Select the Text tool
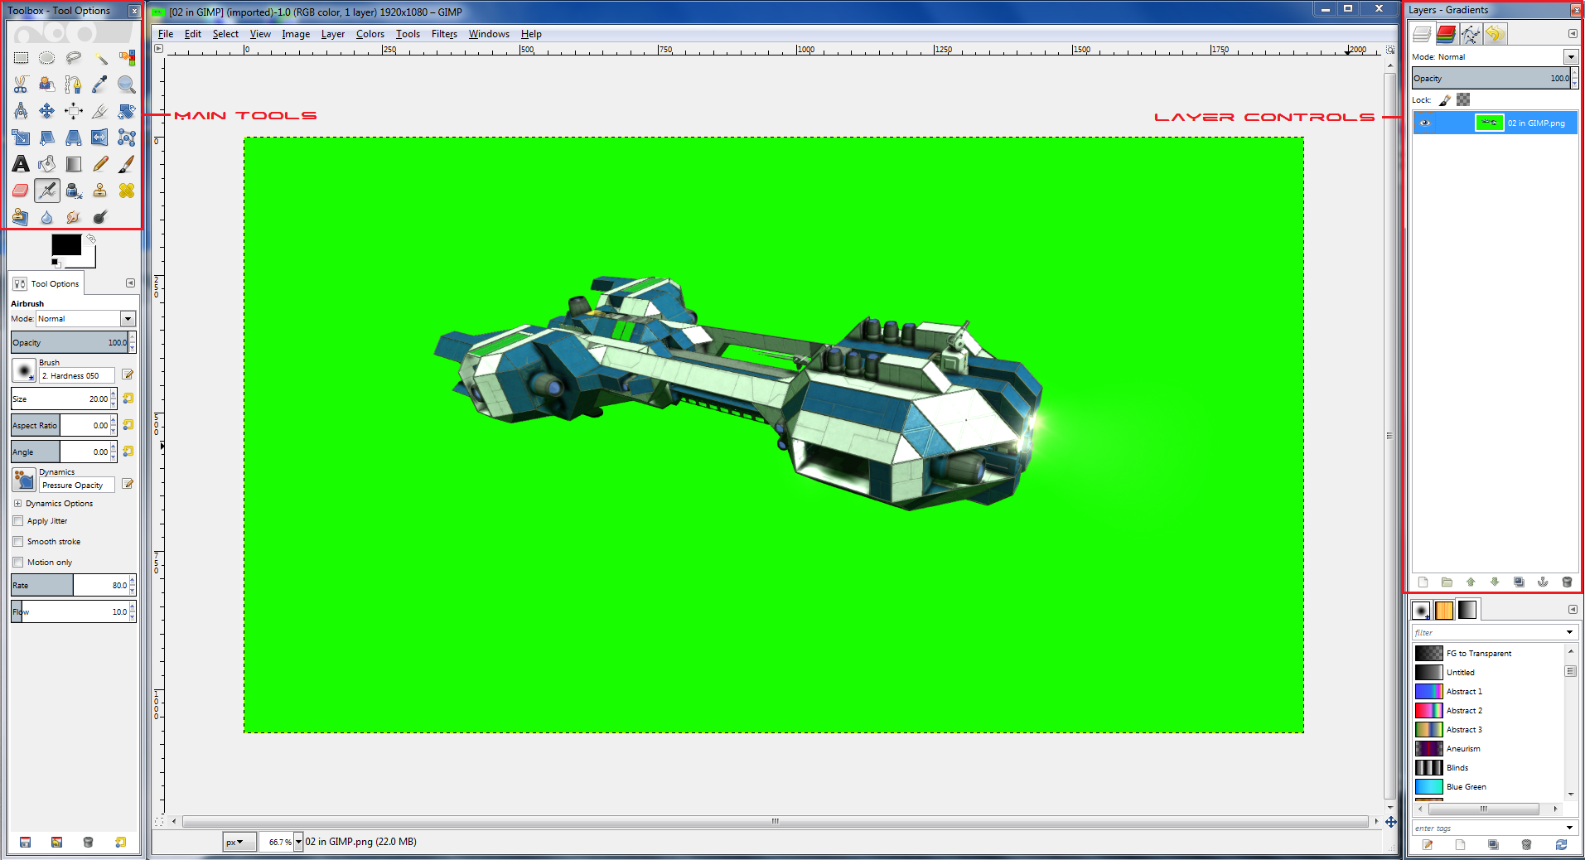 pyautogui.click(x=21, y=164)
